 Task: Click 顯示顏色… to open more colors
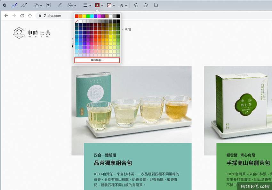(x=97, y=60)
